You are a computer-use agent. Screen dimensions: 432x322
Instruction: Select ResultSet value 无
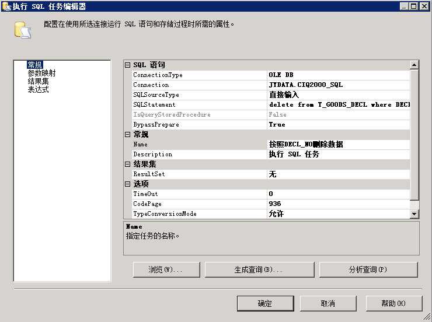pos(339,174)
